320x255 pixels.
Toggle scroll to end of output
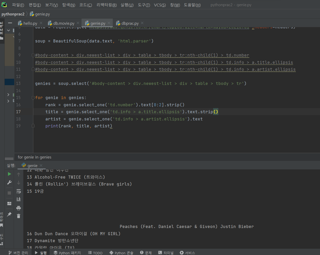[19, 199]
